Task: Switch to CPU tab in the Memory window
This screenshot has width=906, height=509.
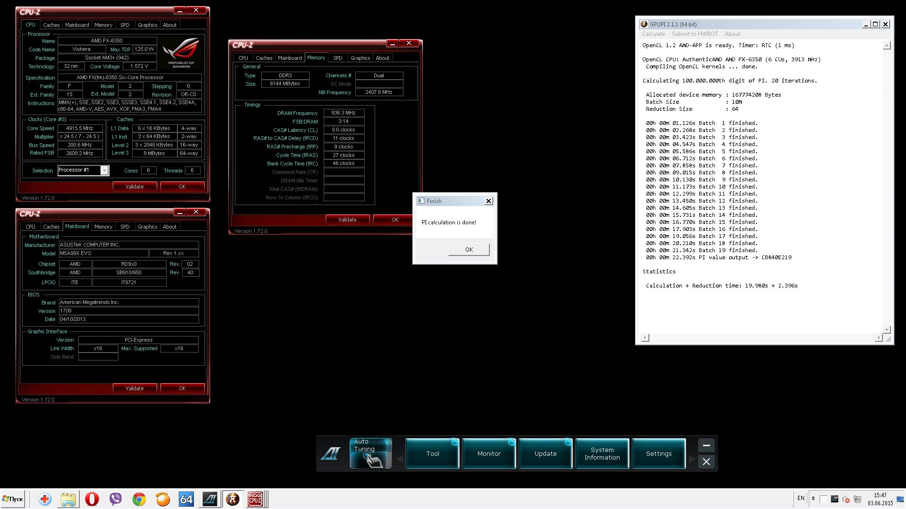Action: point(243,58)
